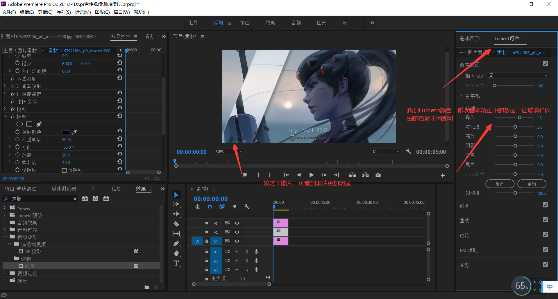Viewport: 558px width, 299px height.
Task: Click the Mark In bracket button
Action: (x=258, y=175)
